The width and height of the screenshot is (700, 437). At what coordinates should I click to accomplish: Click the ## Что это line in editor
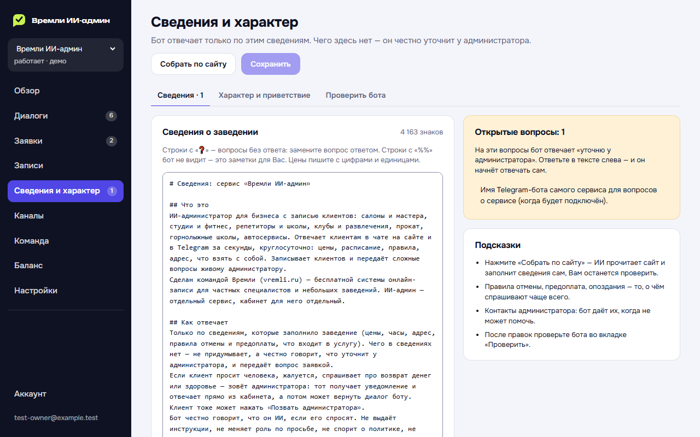[189, 205]
